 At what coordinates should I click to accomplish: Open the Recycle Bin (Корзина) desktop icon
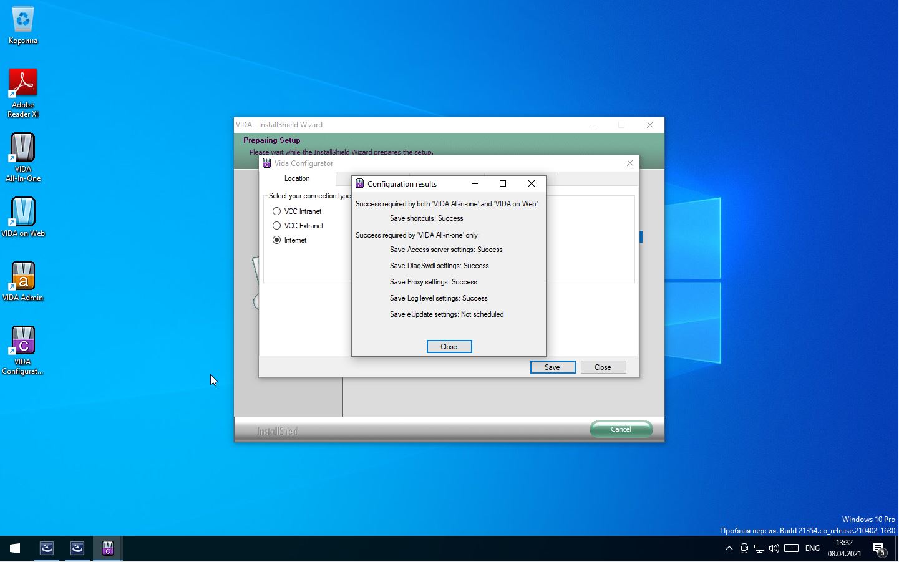[23, 25]
